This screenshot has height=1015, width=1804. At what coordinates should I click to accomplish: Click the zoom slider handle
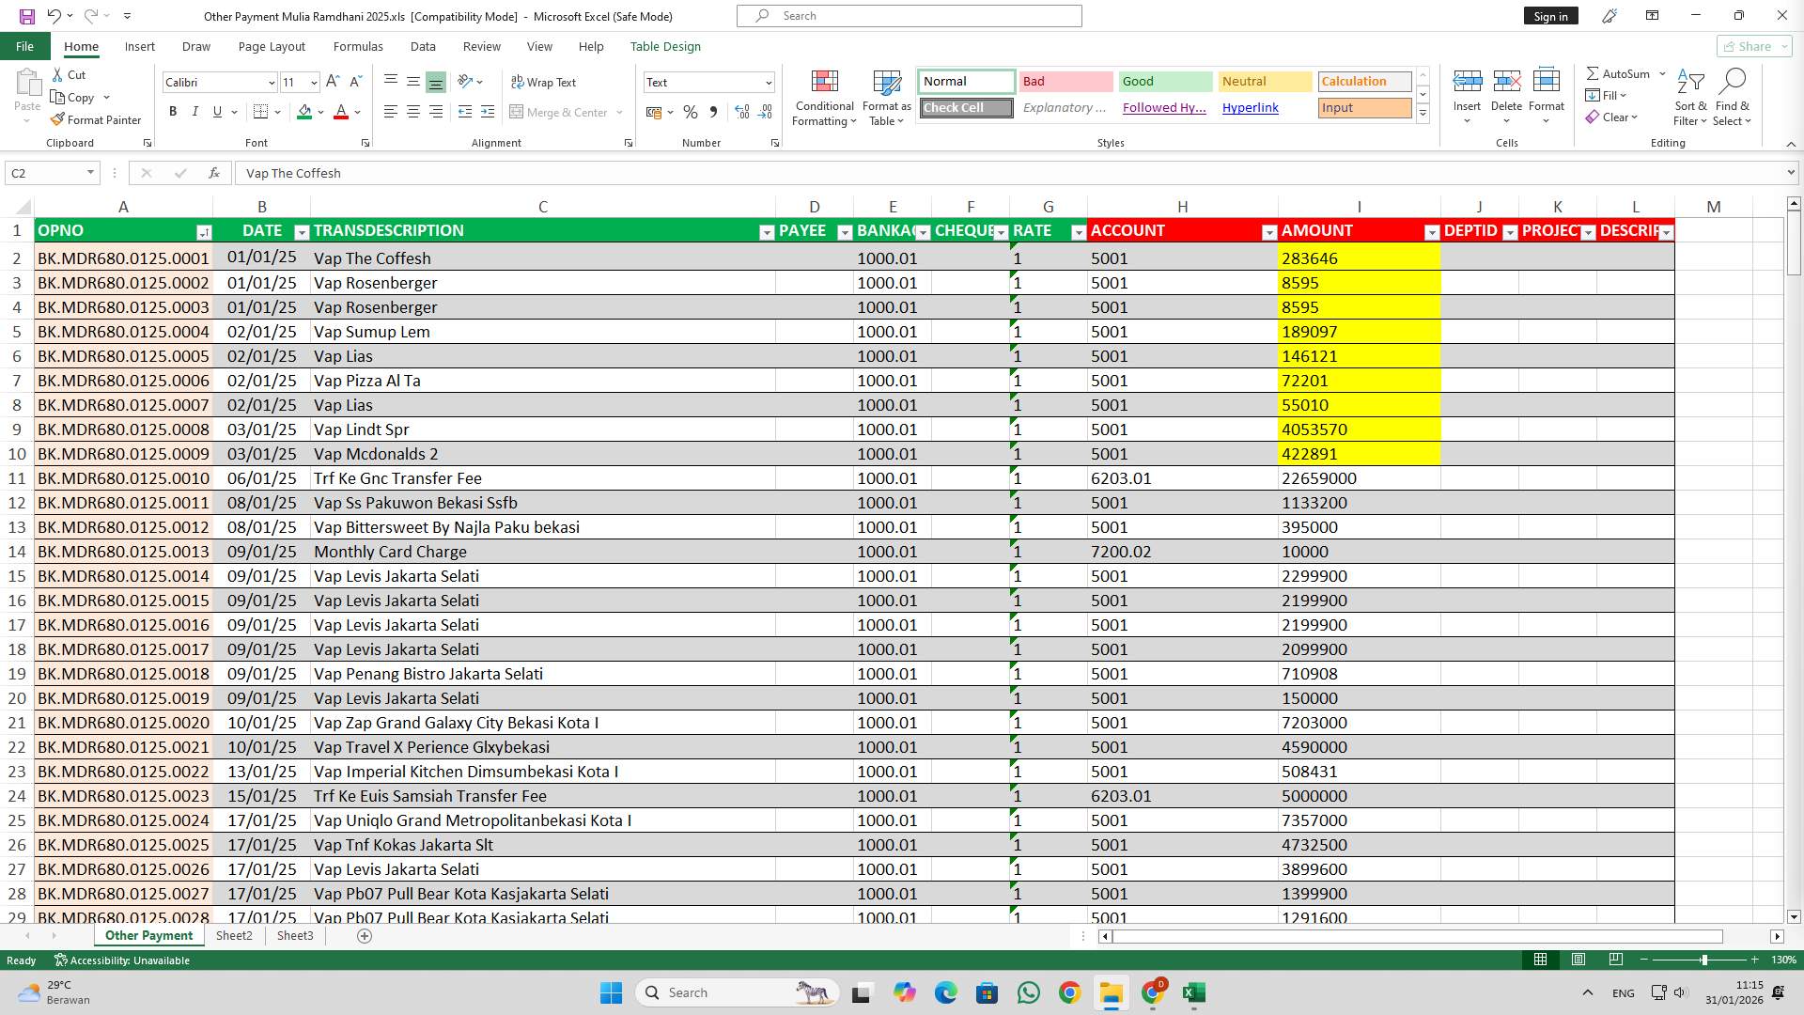point(1703,960)
